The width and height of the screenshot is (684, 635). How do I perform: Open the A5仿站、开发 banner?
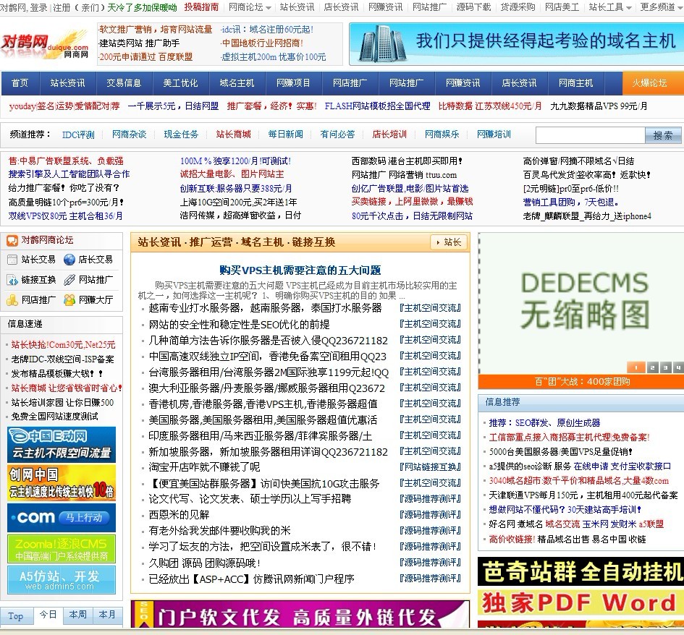(x=62, y=580)
